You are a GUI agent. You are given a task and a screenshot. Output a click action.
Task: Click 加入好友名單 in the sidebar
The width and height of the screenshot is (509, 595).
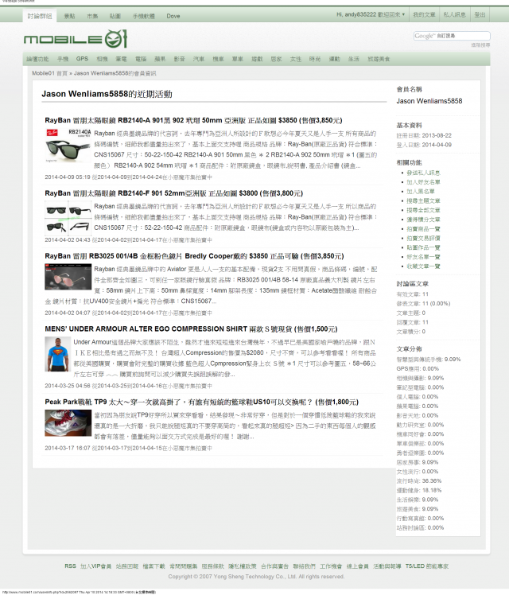point(423,182)
